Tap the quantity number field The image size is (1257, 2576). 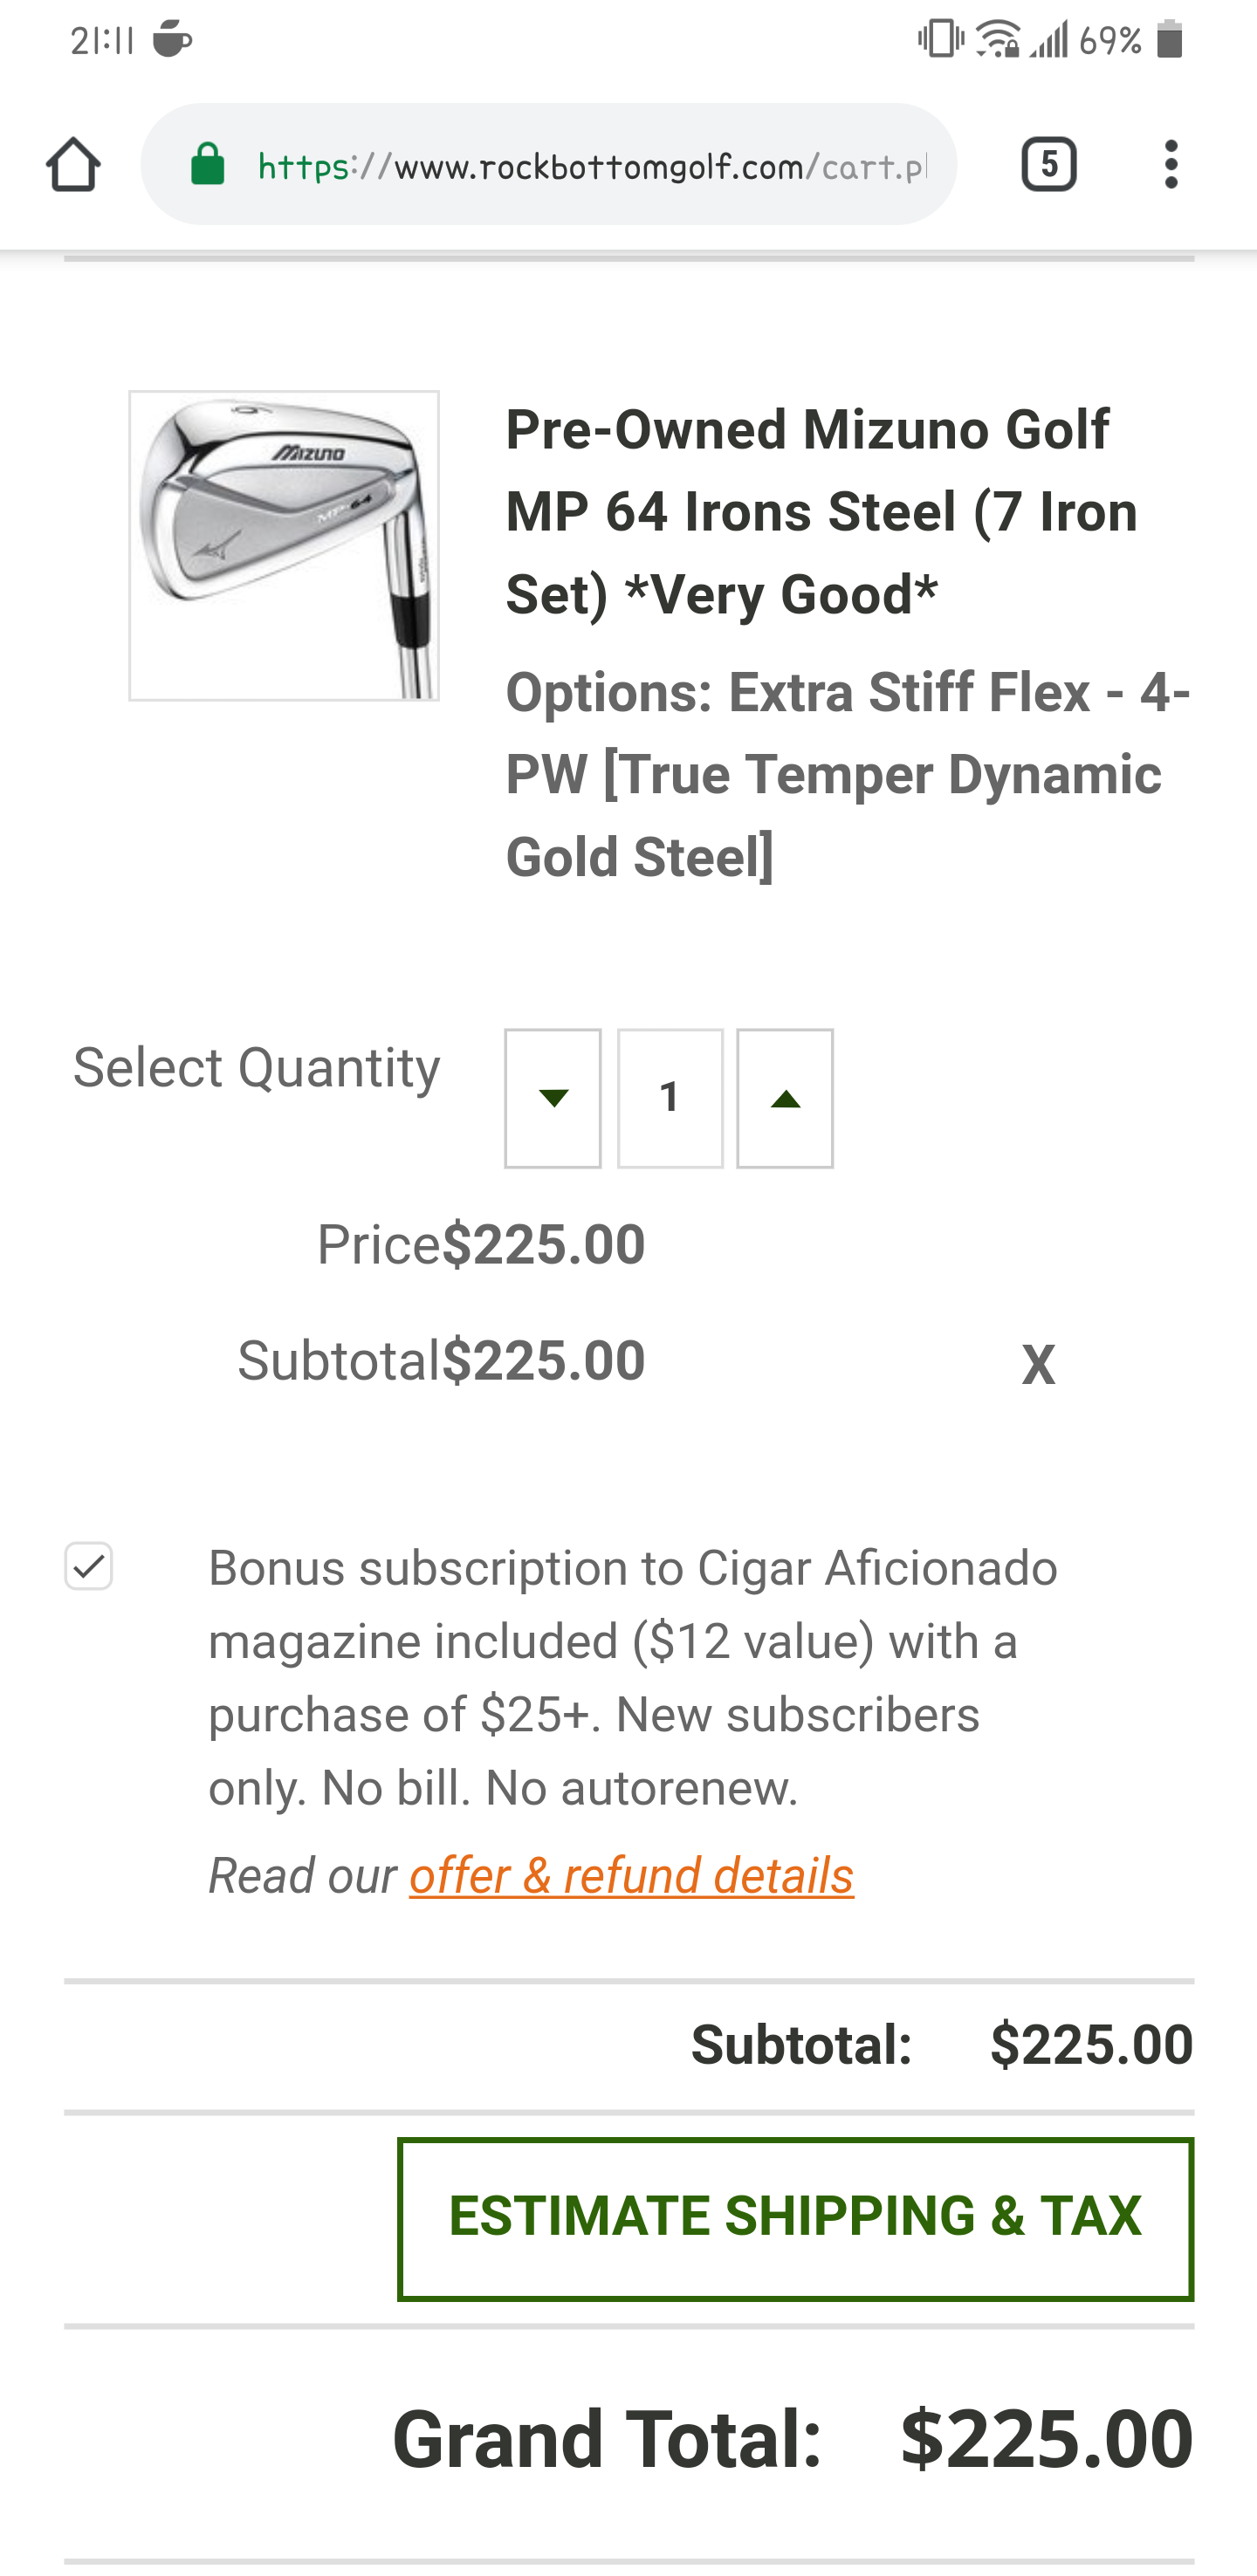670,1098
